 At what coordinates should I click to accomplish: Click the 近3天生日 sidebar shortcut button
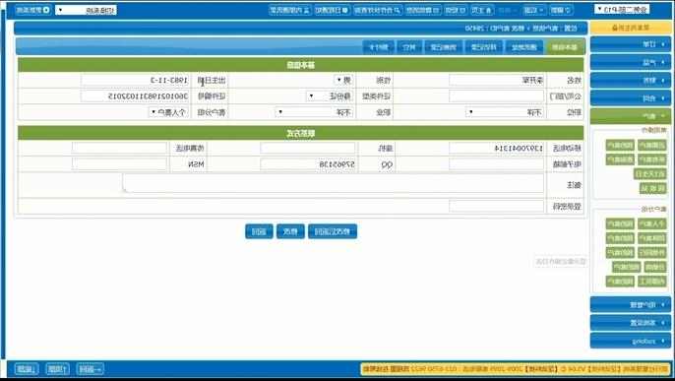(650, 174)
